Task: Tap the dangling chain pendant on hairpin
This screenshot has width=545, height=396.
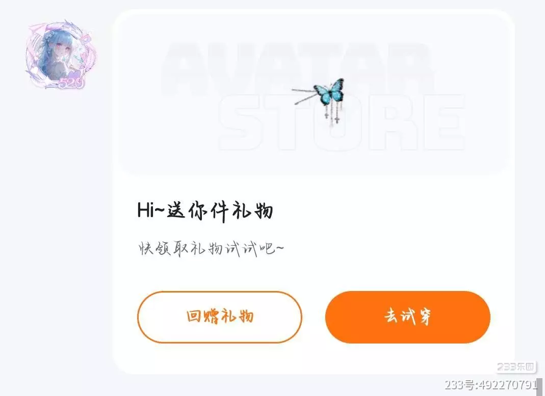Action: tap(332, 112)
